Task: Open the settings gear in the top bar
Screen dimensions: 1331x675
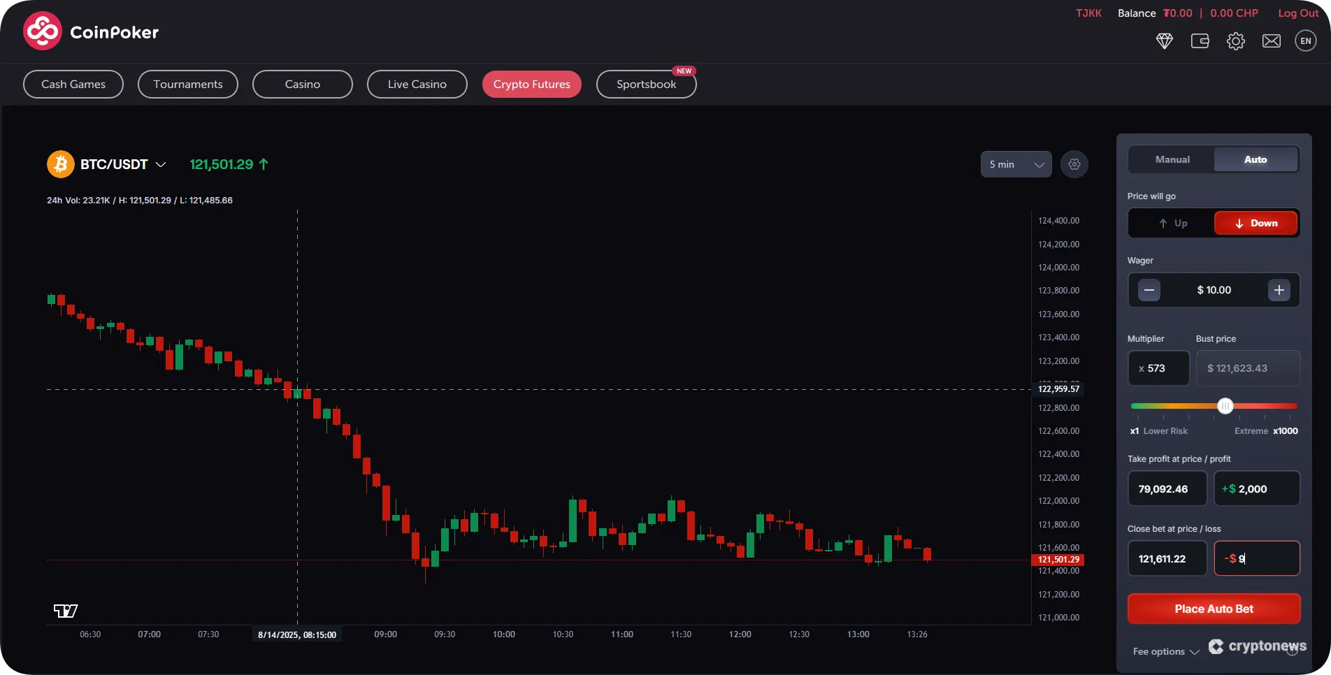Action: tap(1236, 41)
